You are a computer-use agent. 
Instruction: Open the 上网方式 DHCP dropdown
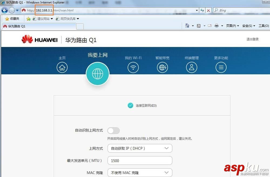tap(140, 148)
